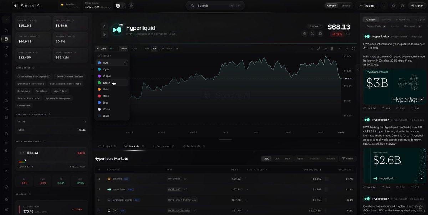Screen dimensions: 428x215
Task: Open the What if? calculator
Action: [x=315, y=26]
